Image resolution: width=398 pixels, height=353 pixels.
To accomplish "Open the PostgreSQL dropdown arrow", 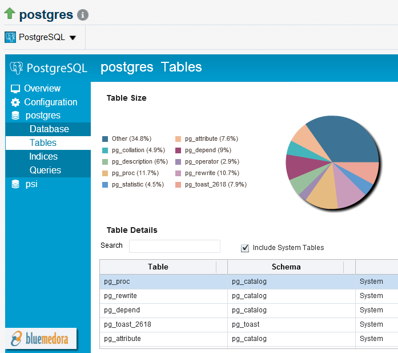I will 73,38.
